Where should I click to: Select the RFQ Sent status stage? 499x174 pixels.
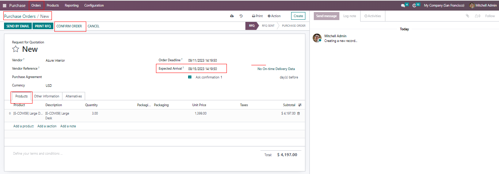coord(268,26)
